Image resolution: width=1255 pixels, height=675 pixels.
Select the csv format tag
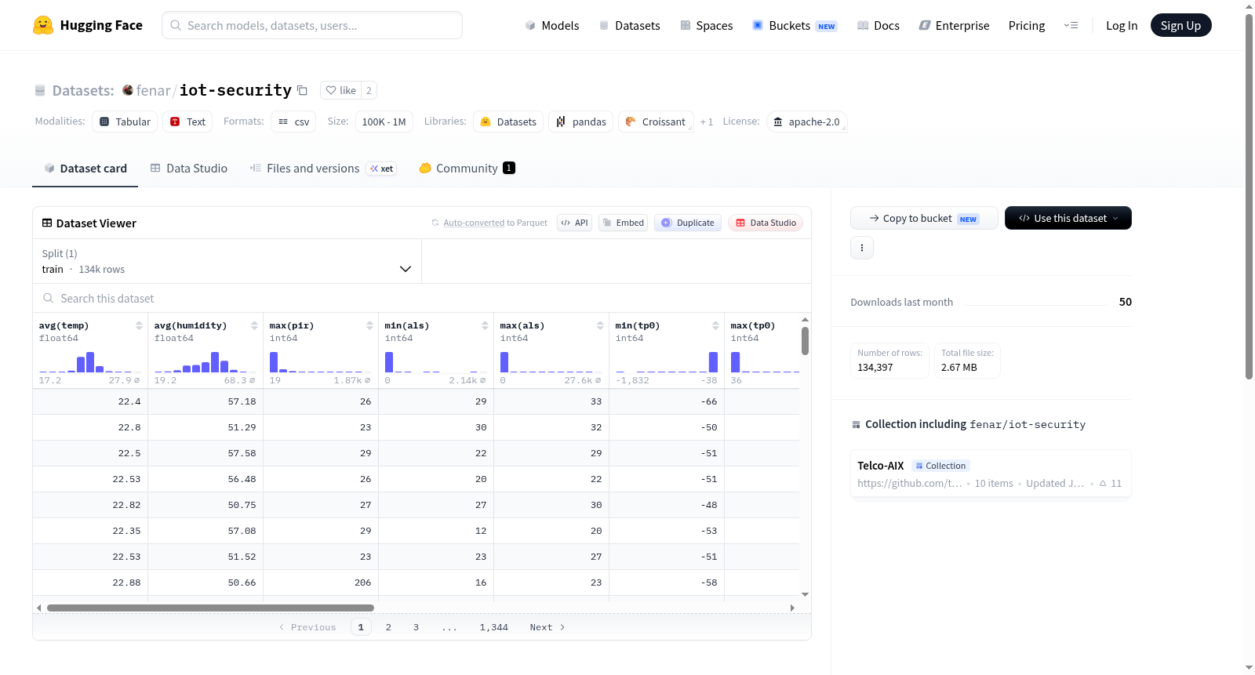pyautogui.click(x=293, y=122)
